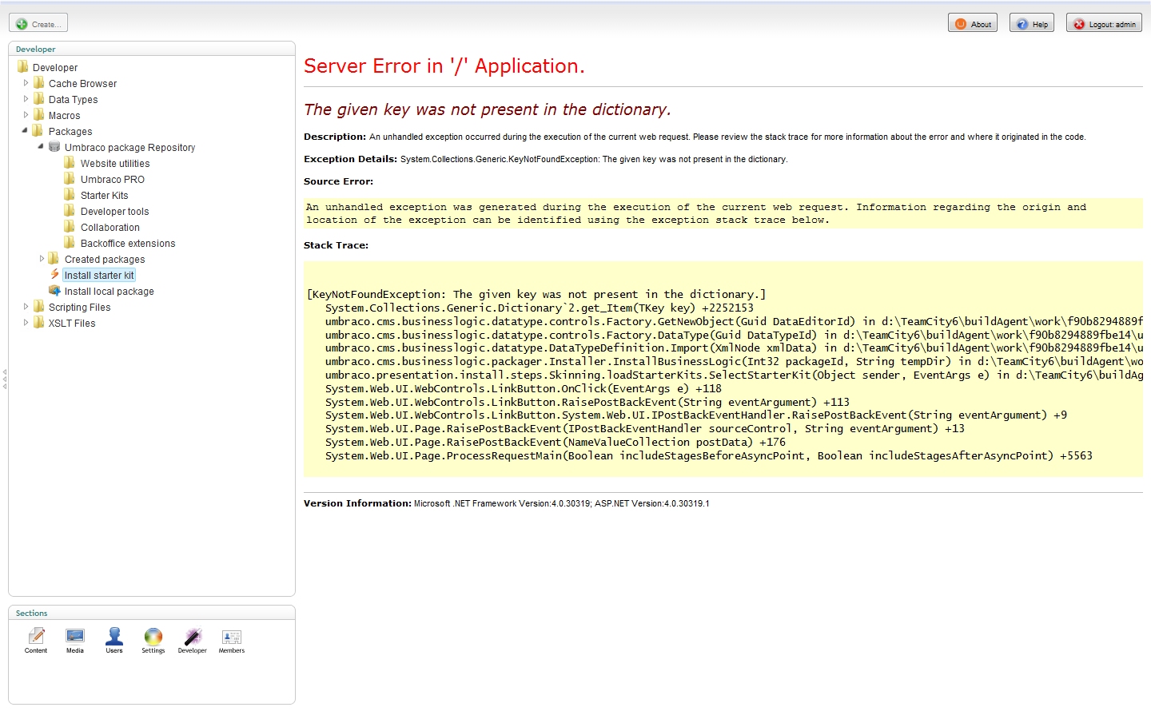This screenshot has width=1151, height=719.
Task: Click the folder icon beside Website utilities
Action: (70, 163)
